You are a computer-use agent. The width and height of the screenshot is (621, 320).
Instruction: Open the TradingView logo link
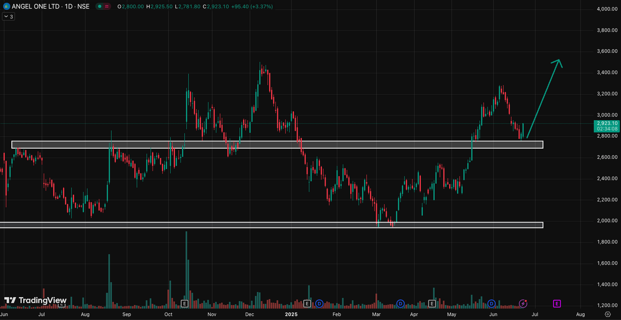[x=36, y=300]
